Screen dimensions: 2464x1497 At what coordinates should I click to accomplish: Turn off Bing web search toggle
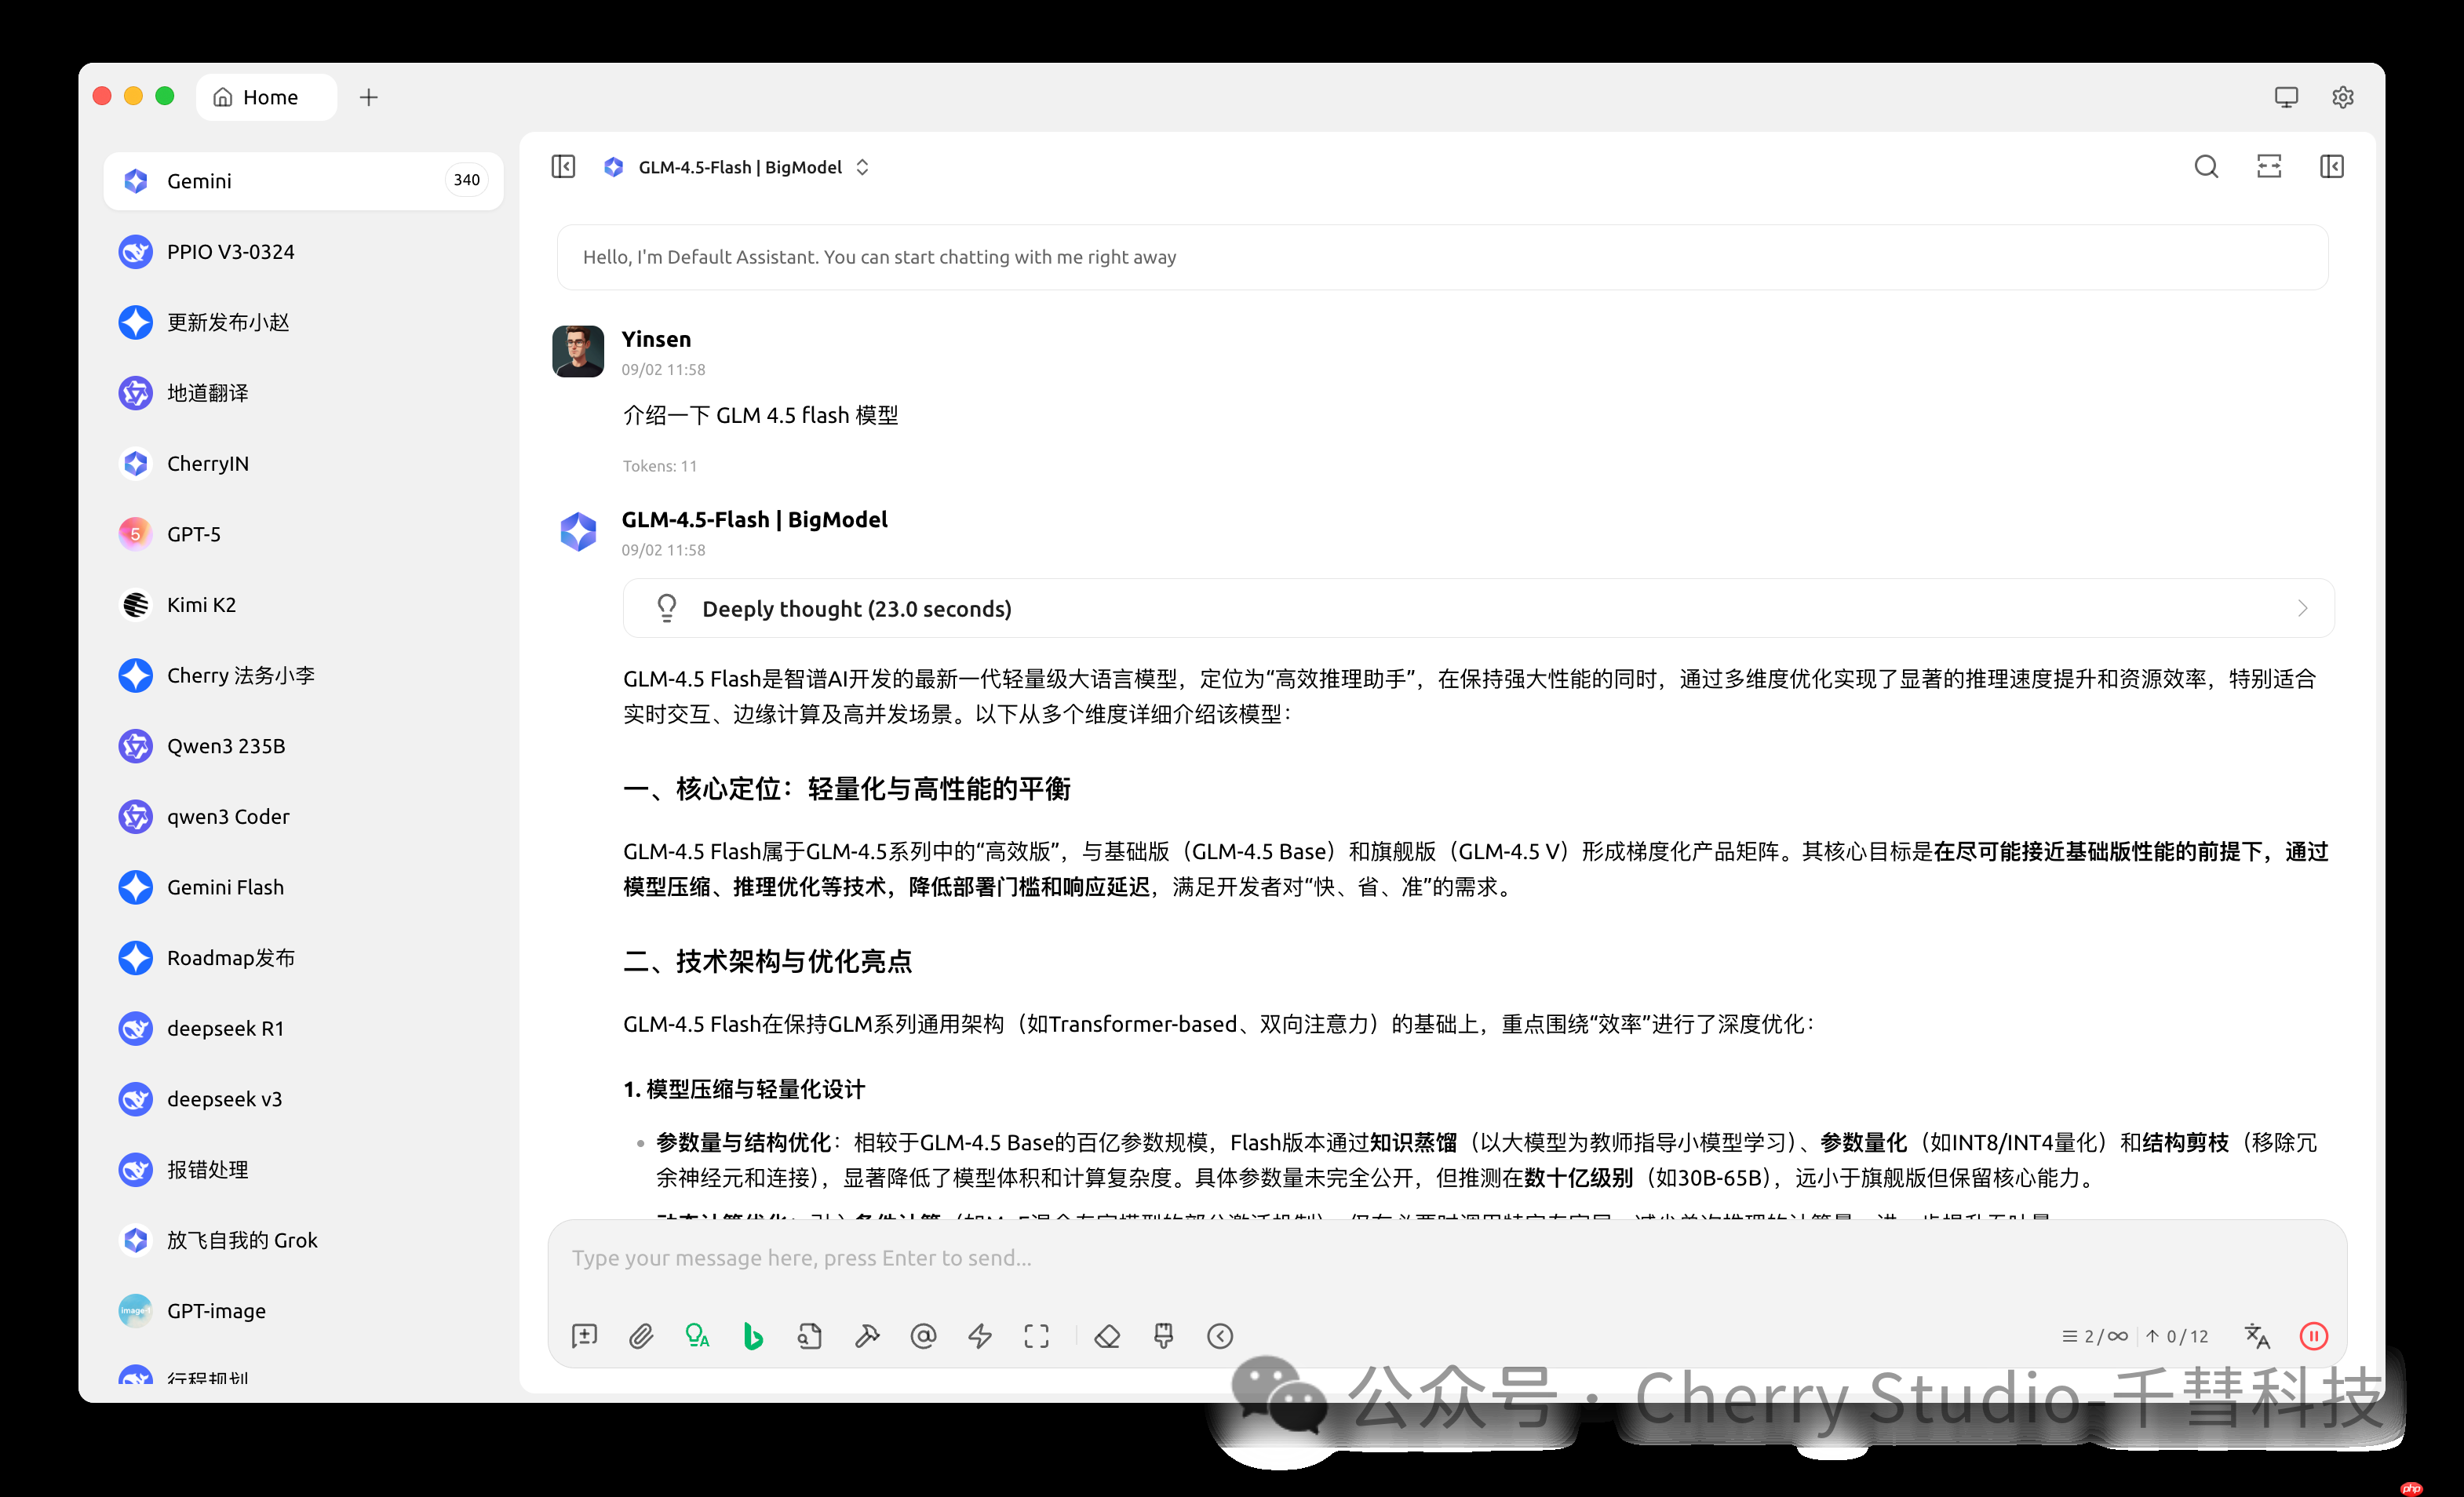753,1336
